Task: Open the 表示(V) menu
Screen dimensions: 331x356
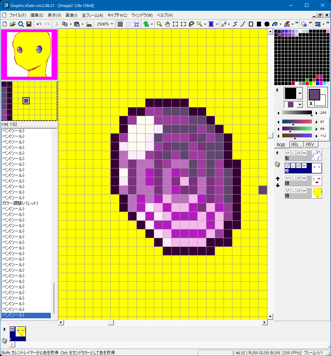Action: (54, 15)
